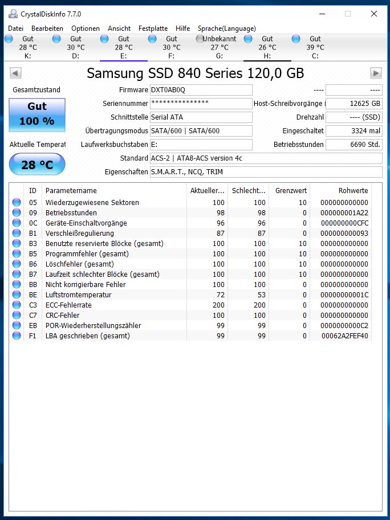Viewport: 390px width, 520px height.
Task: Open the Sprache(Language) menu
Action: click(227, 28)
